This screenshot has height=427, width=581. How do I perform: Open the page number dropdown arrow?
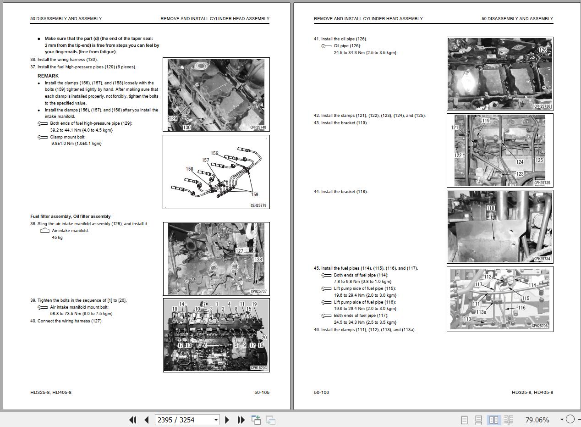tap(216, 420)
